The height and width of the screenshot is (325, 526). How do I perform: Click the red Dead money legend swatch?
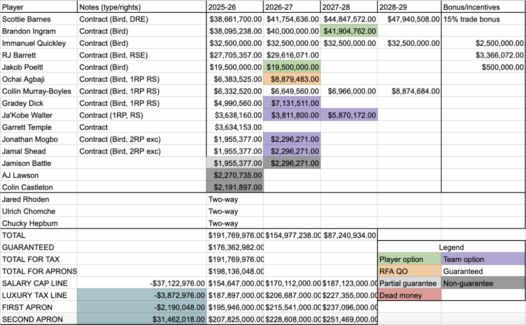tap(409, 296)
